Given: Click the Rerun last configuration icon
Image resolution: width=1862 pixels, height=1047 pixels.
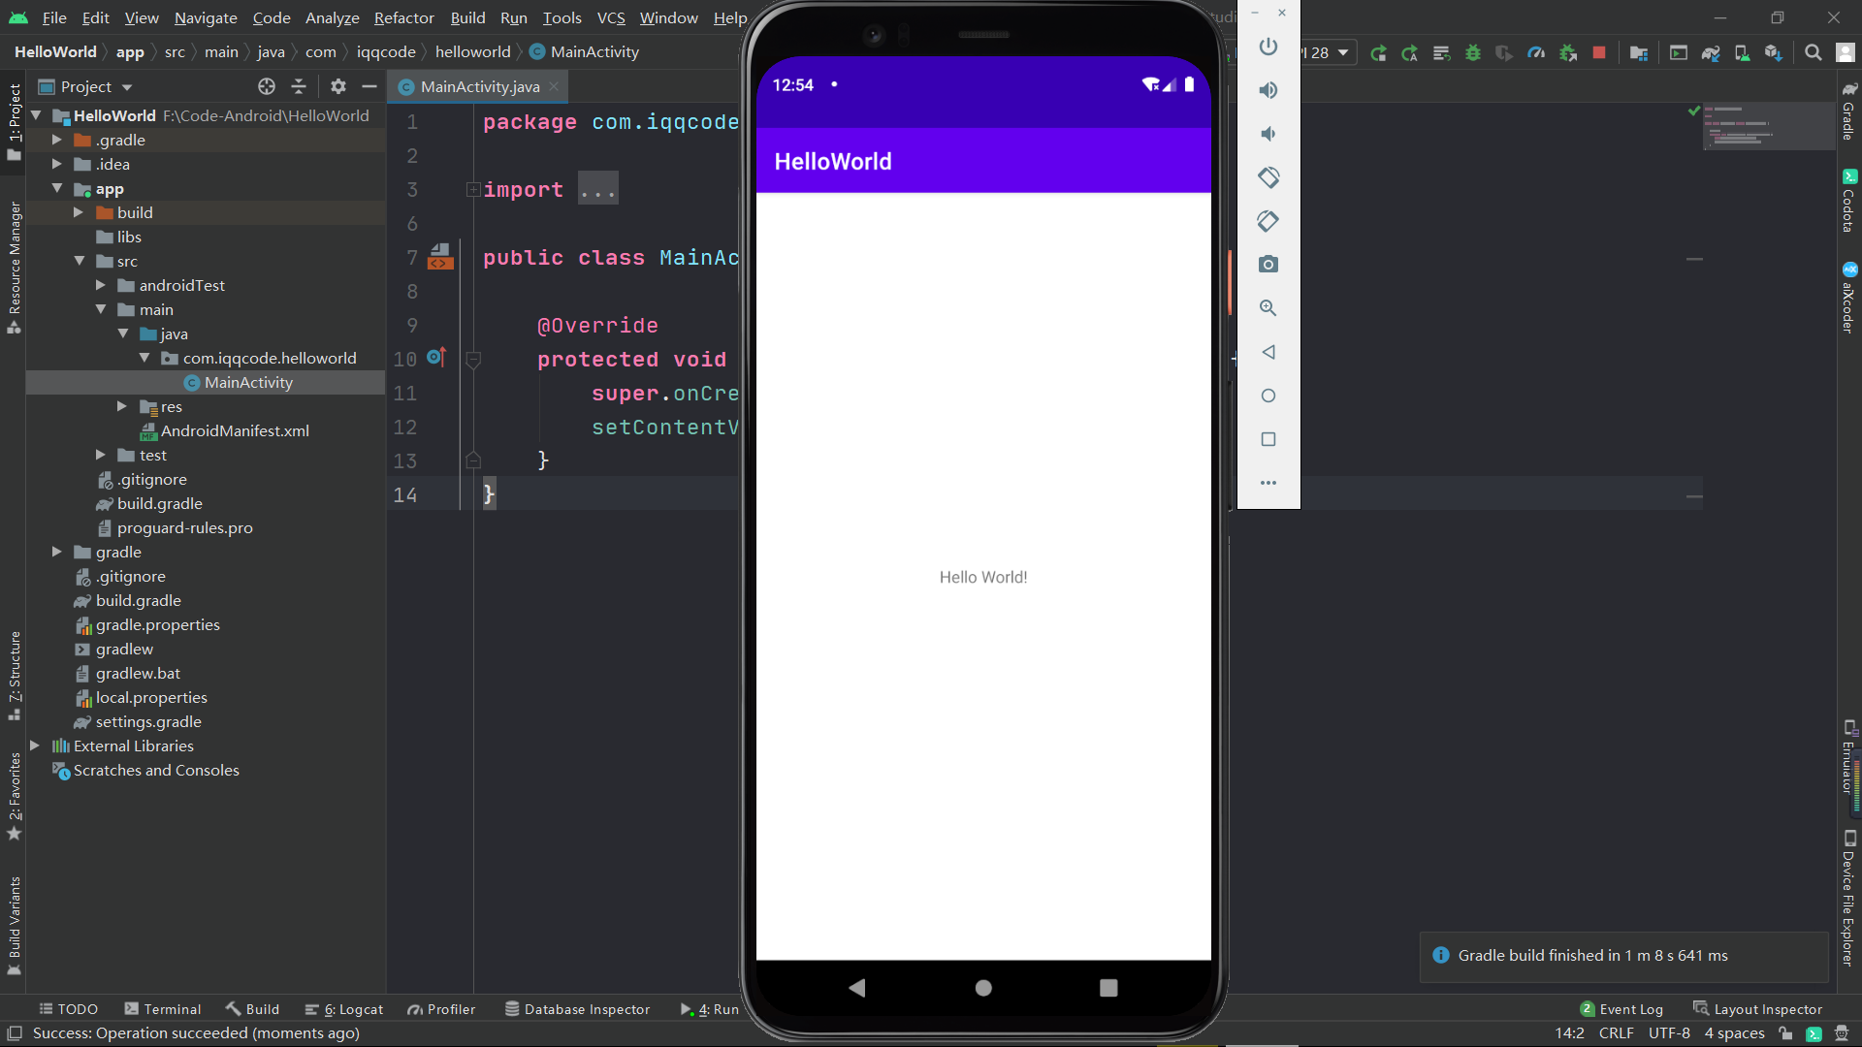Looking at the screenshot, I should click(x=1377, y=52).
